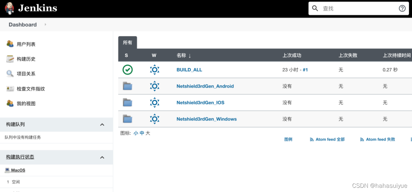Open the Dashboard breadcrumb
The height and width of the screenshot is (192, 412).
(23, 24)
